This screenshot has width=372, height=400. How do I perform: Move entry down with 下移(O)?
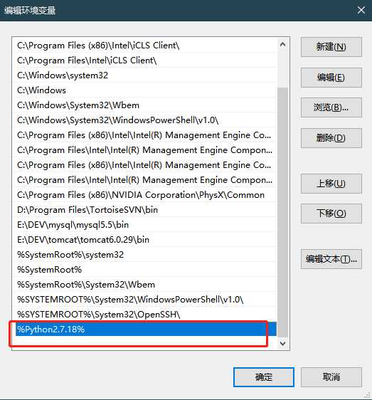[331, 214]
